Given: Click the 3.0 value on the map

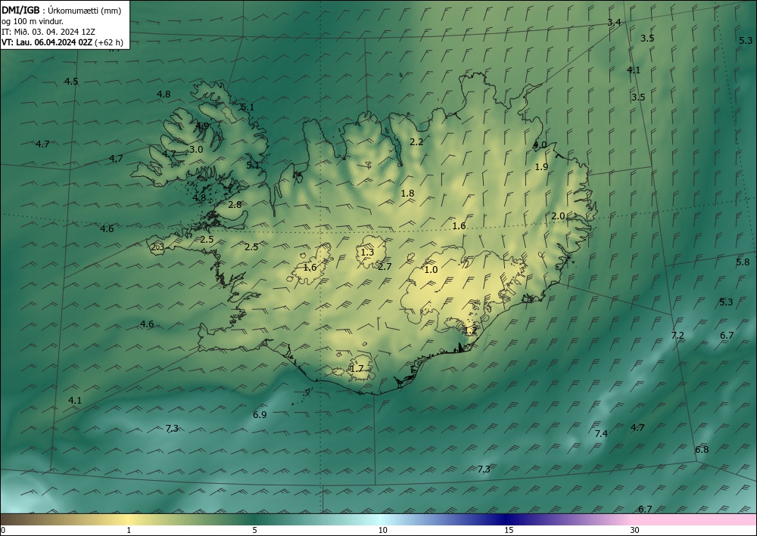Looking at the screenshot, I should (x=196, y=150).
